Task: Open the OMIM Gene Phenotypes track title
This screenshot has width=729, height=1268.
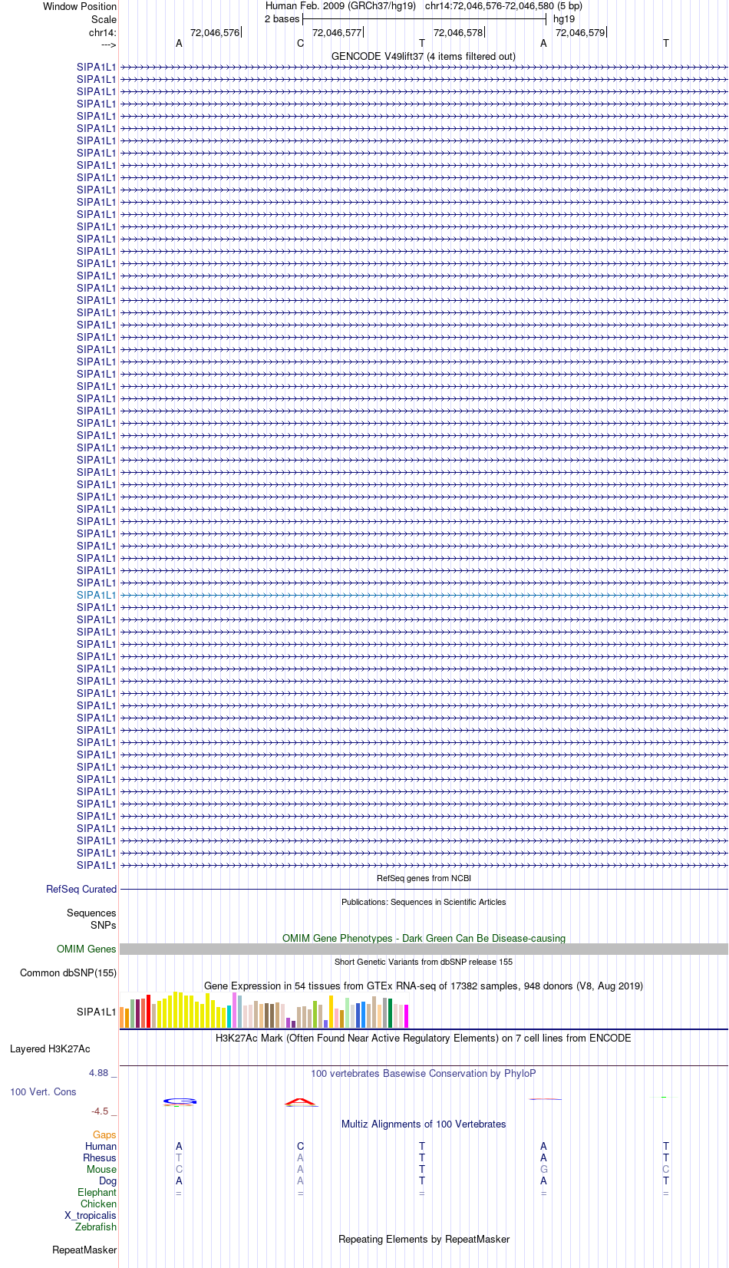Action: click(424, 938)
